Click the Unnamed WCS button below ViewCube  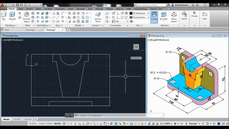[x=136, y=58]
